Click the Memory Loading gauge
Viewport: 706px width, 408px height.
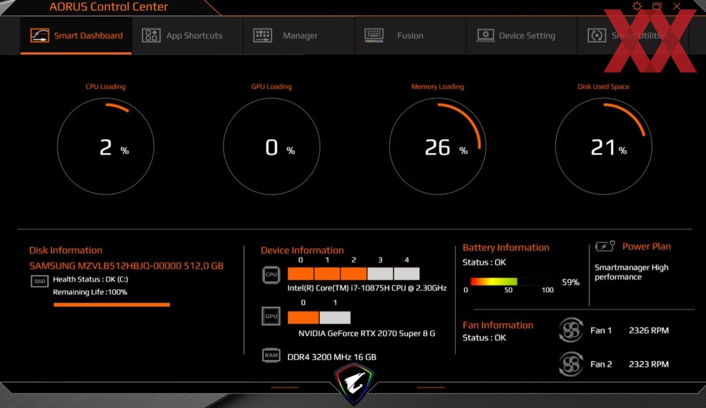438,147
